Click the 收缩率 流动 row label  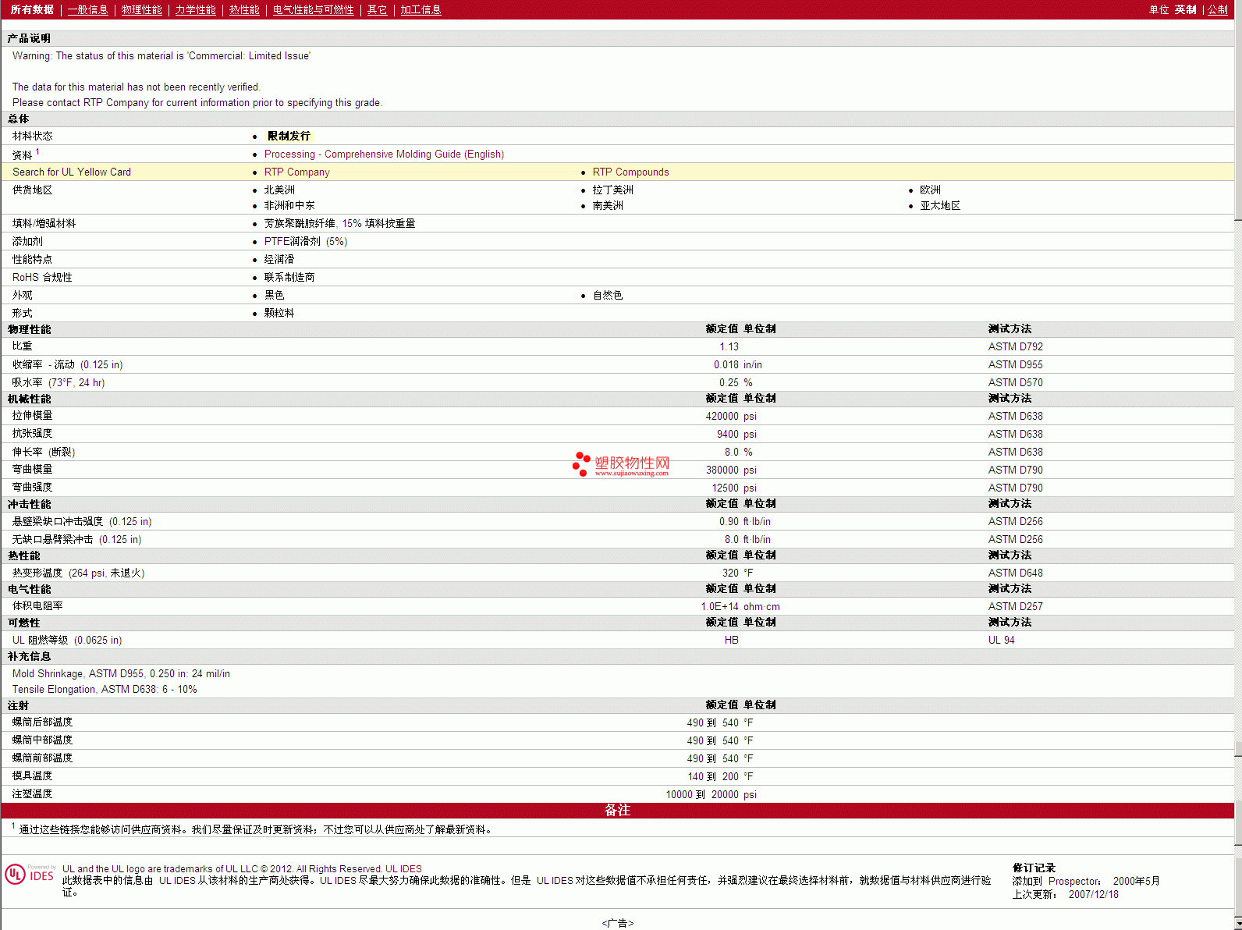click(67, 365)
